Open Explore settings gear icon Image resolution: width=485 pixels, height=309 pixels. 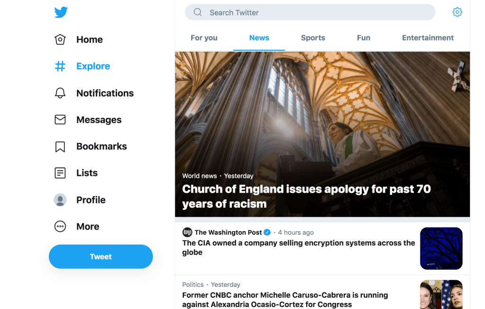(457, 12)
